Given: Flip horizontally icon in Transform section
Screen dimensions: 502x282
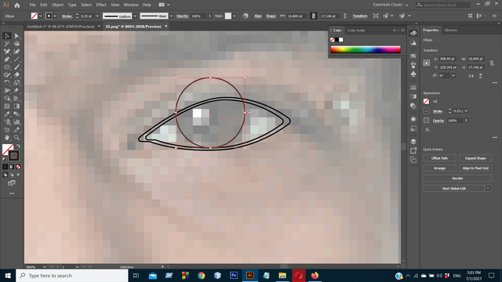Looking at the screenshot, I should pos(471,76).
